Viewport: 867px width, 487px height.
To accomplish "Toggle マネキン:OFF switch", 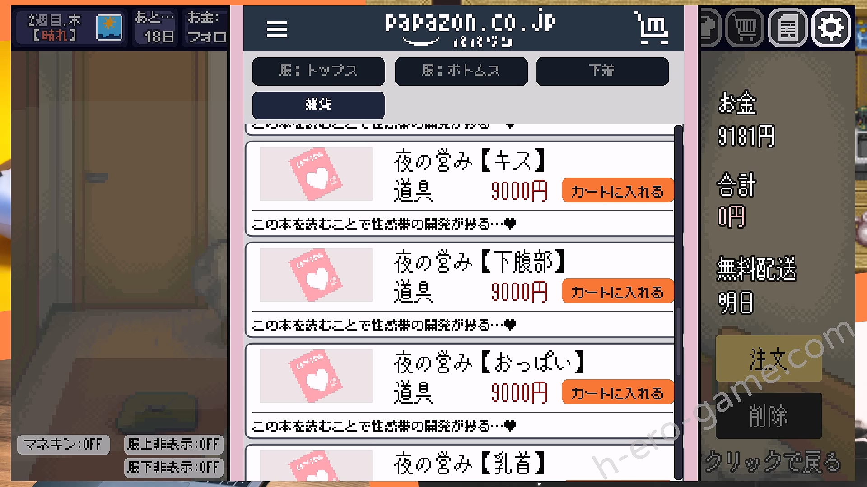I will click(x=63, y=444).
